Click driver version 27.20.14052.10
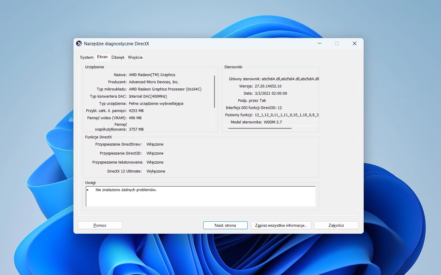The height and width of the screenshot is (275, 441). tap(268, 86)
